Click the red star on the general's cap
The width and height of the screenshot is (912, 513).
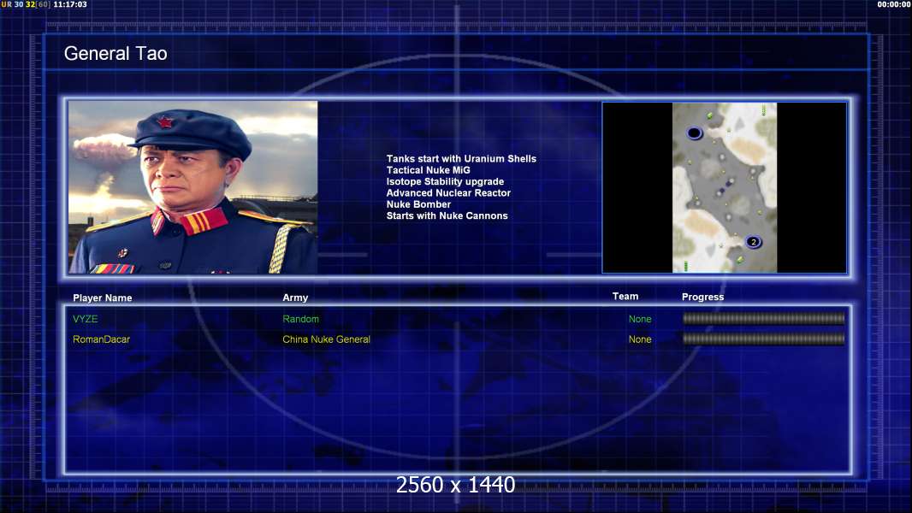164,121
